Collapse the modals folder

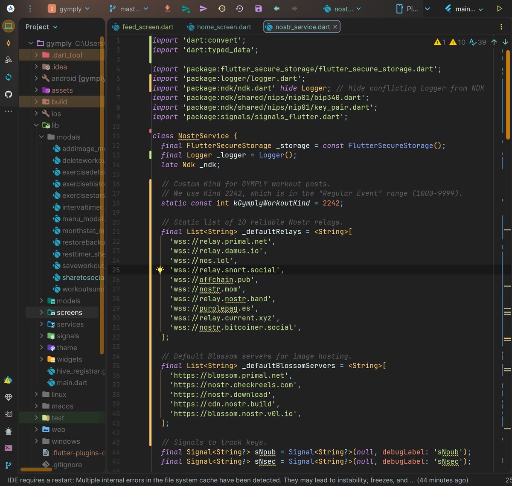click(x=42, y=137)
